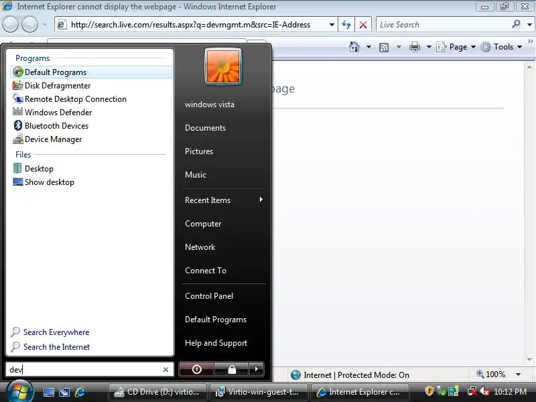
Task: Open the windows vista user folder
Action: pos(210,105)
